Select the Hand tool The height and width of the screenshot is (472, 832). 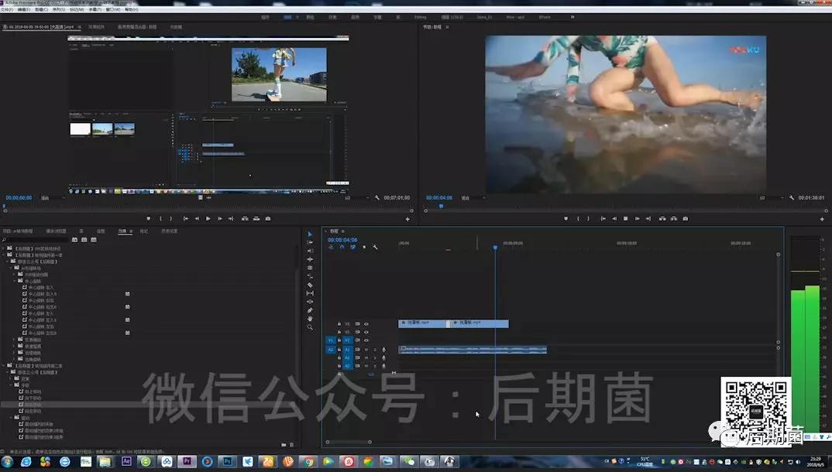point(310,319)
